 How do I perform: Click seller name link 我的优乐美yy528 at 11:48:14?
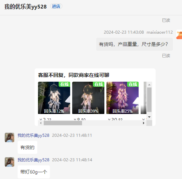34,160
